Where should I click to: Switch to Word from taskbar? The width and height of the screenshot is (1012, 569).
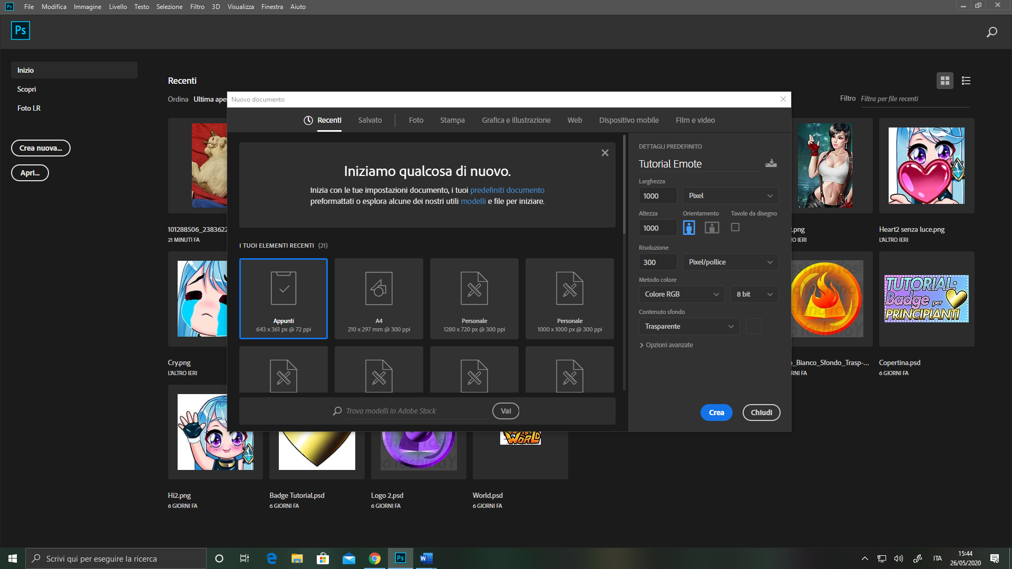(x=426, y=558)
